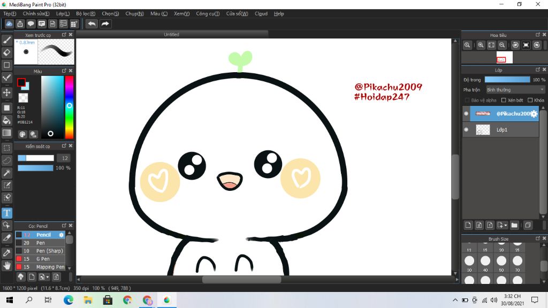This screenshot has height=308, width=548.
Task: Create new layer in Layer panel
Action: 468,225
